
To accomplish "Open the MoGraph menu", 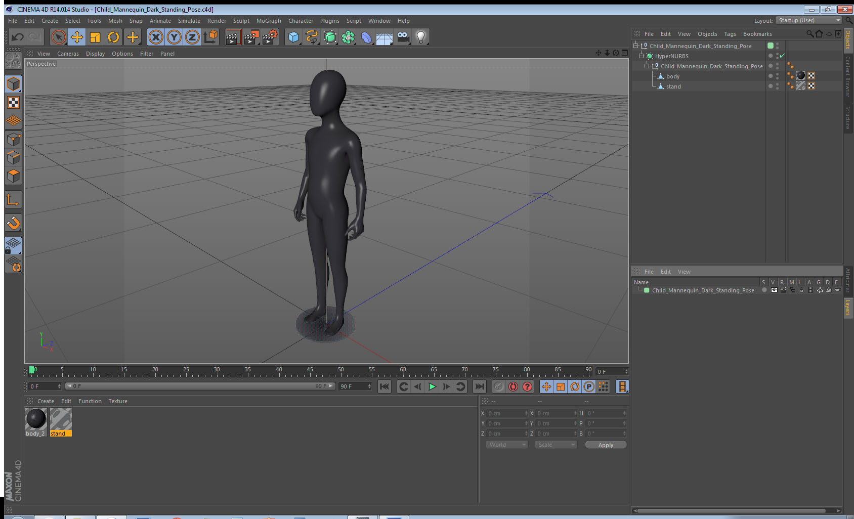I will 269,21.
